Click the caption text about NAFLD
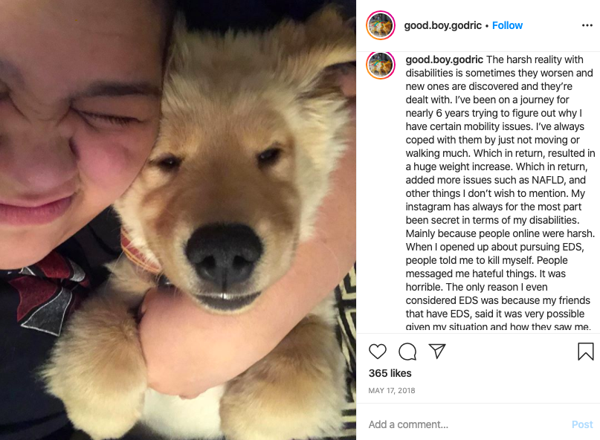 pos(495,180)
